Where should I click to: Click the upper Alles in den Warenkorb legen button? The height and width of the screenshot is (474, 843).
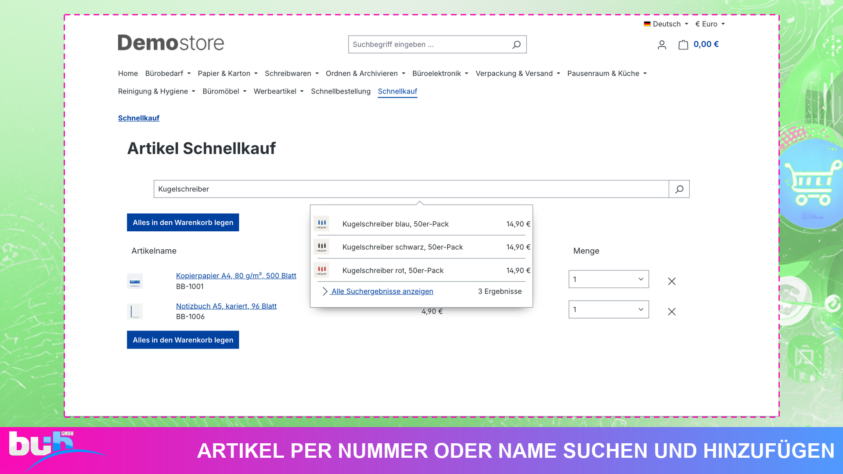[183, 223]
